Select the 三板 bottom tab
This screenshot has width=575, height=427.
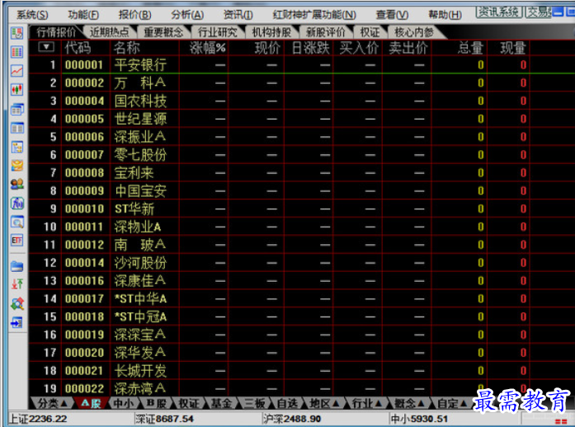click(x=254, y=404)
